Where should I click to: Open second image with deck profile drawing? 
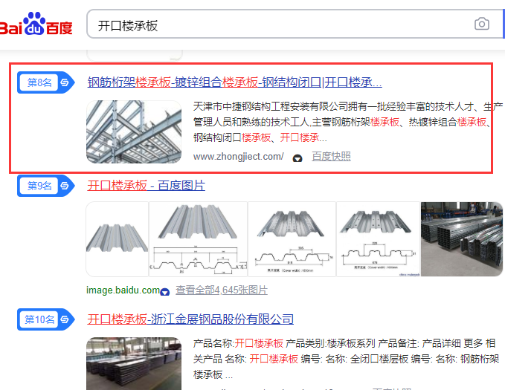[198, 239]
